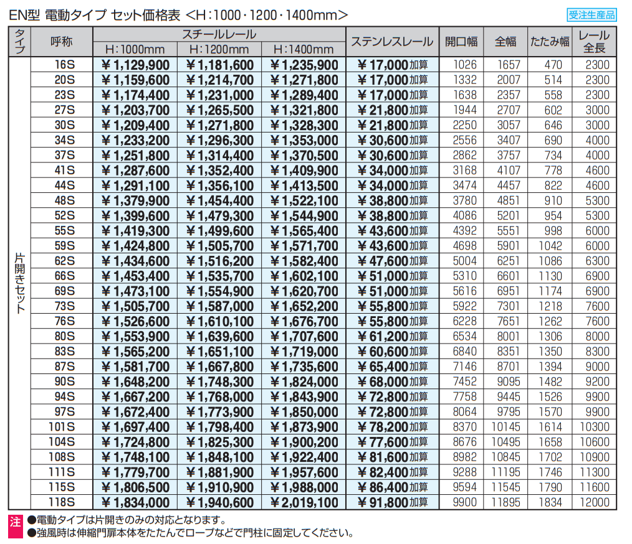Select the ¥91,800 加算 stainless rail cell
632x544 pixels.
tap(393, 502)
